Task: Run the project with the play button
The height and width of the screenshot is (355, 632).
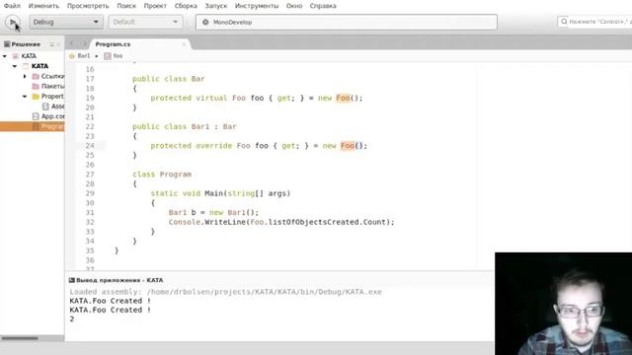Action: click(x=13, y=22)
